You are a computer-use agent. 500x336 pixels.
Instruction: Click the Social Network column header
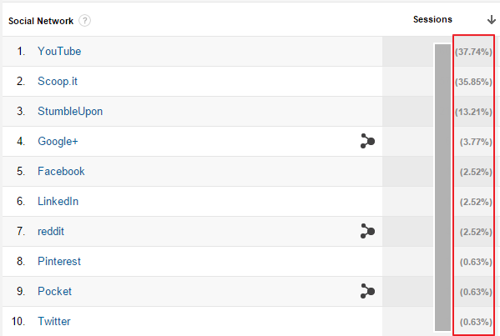pos(41,21)
